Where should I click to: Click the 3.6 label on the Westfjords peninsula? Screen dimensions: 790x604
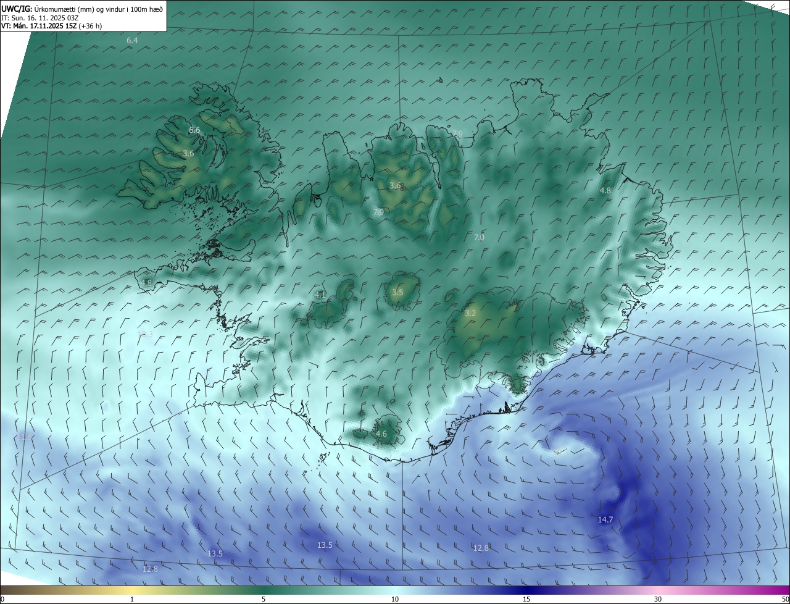[x=188, y=154]
